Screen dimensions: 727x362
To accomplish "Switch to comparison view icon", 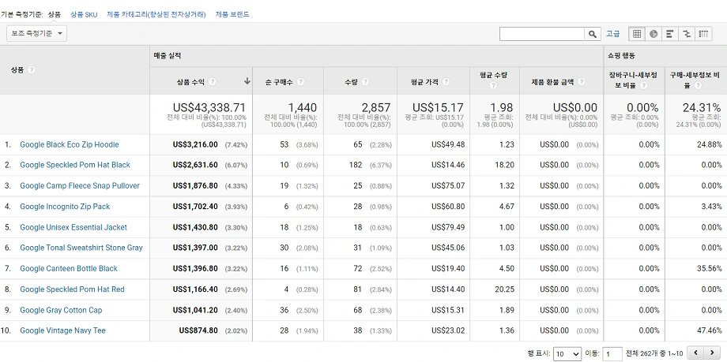I will click(x=687, y=34).
